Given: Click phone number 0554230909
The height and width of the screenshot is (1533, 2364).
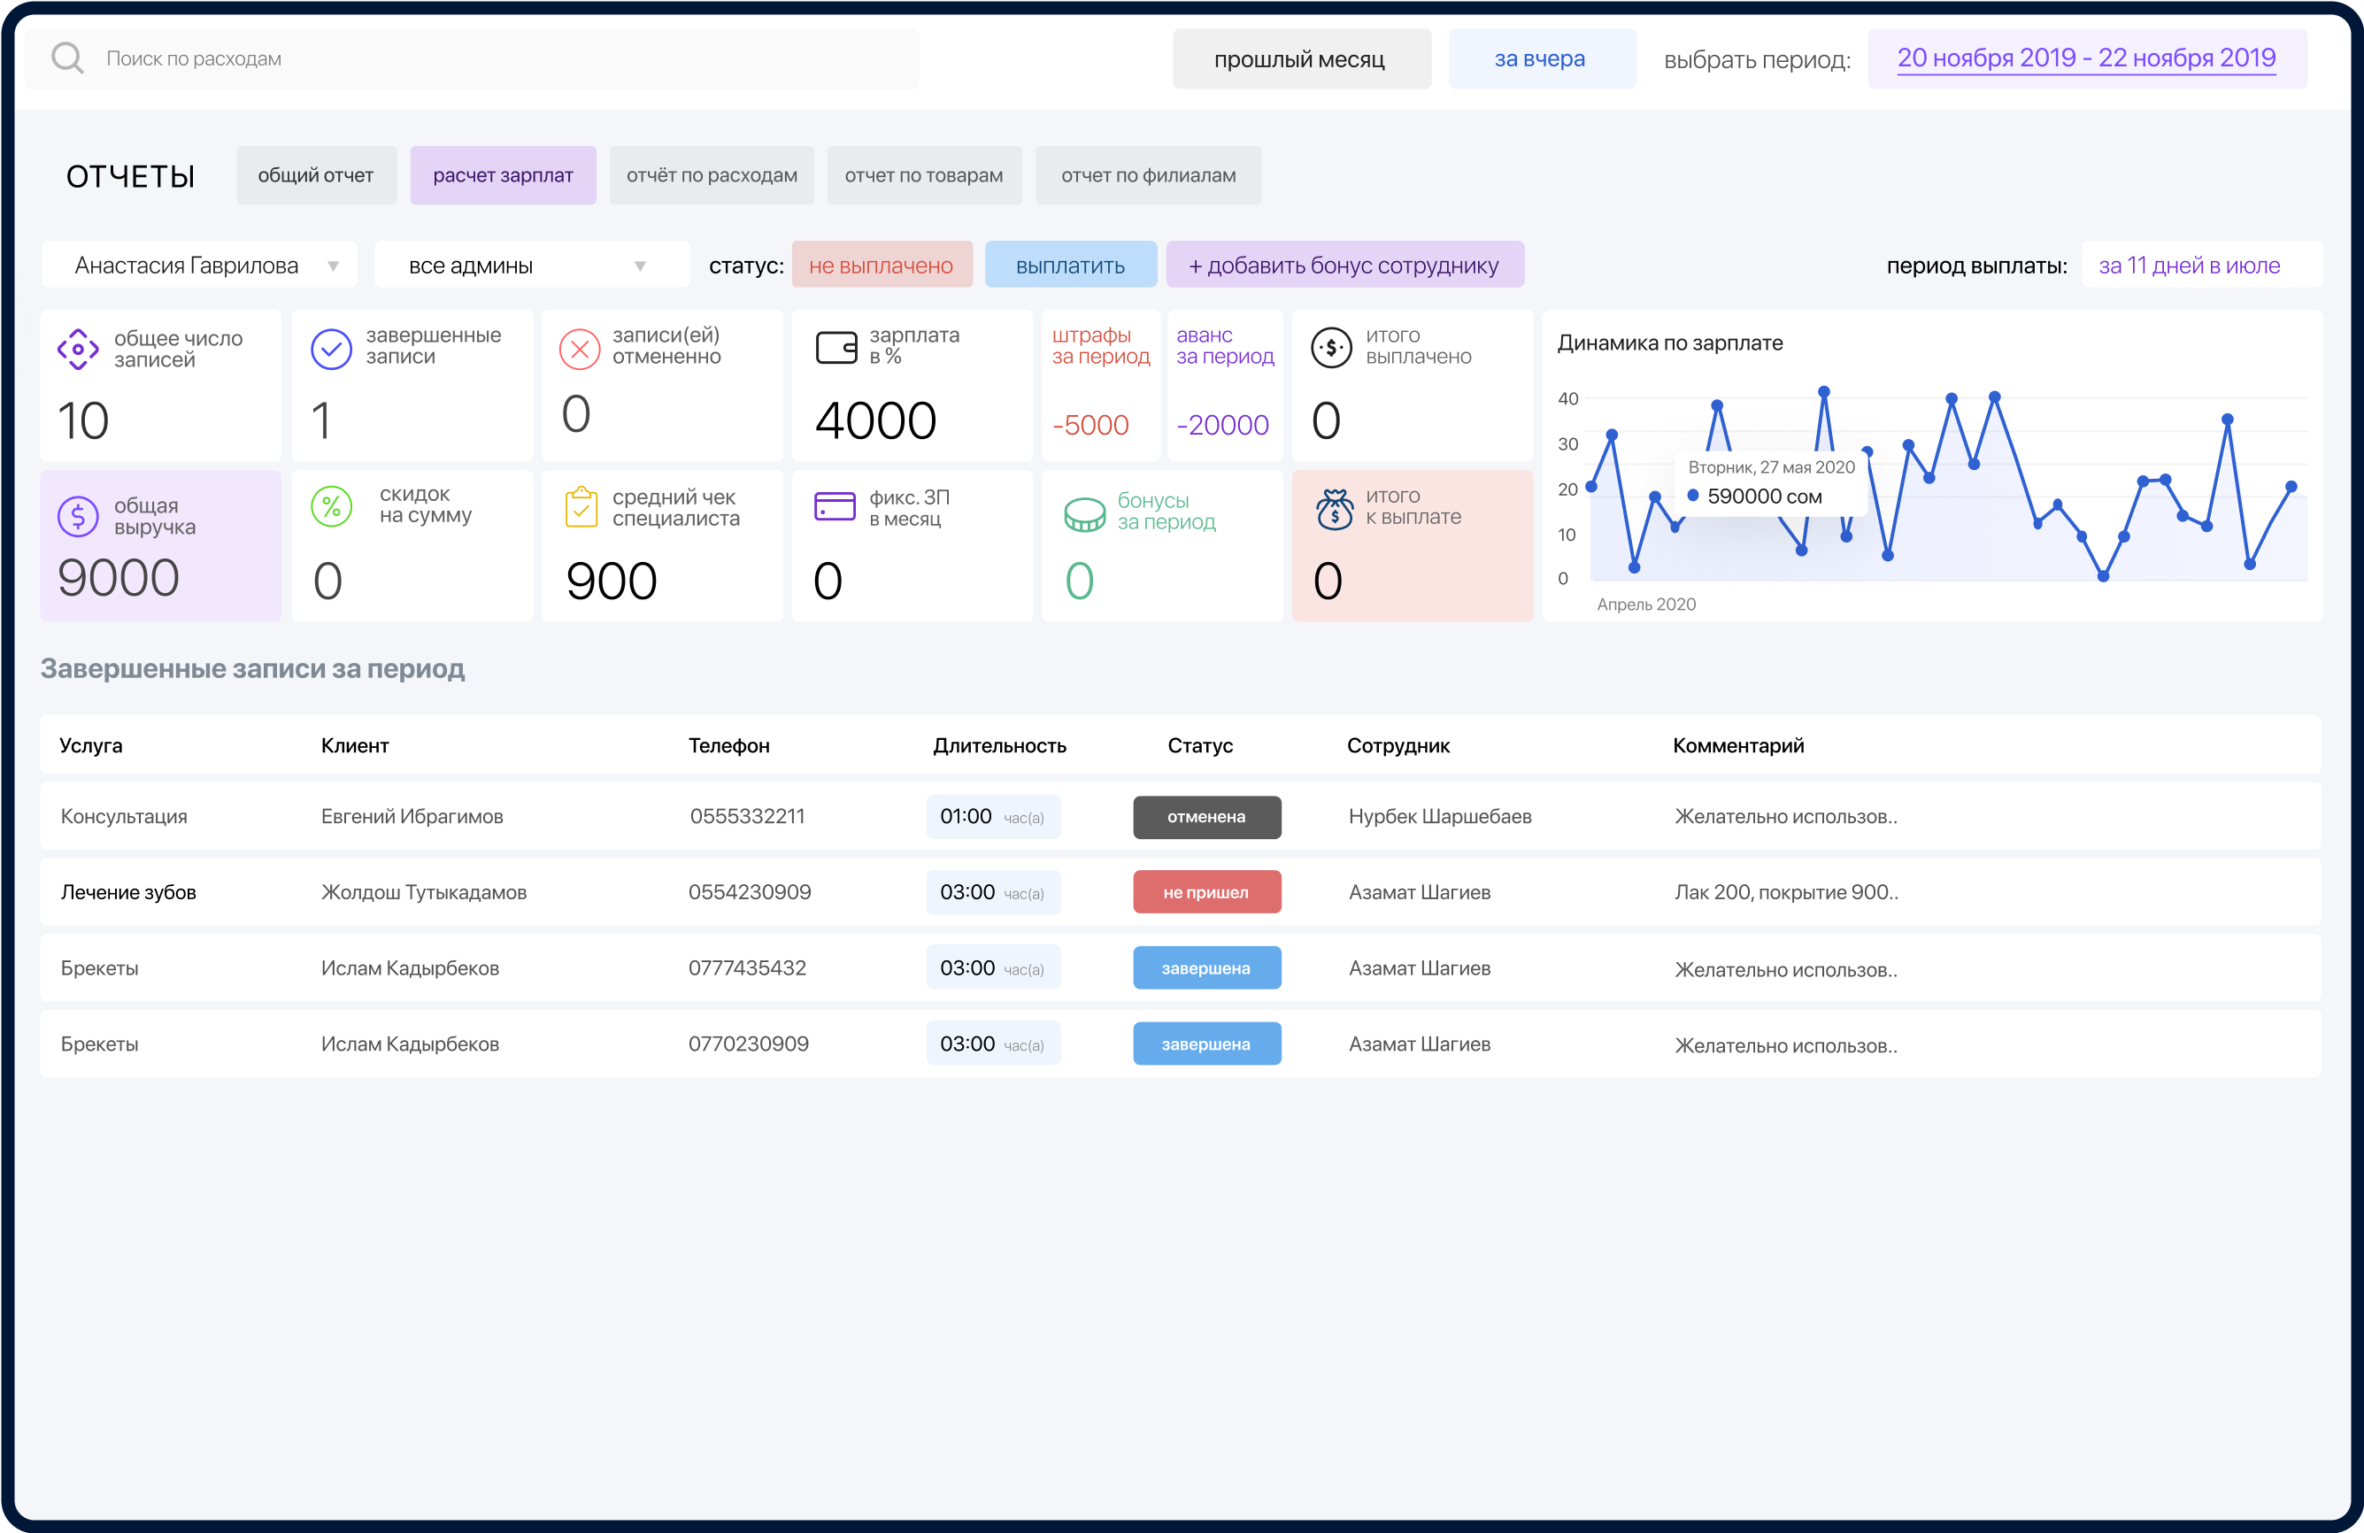Looking at the screenshot, I should click(750, 892).
